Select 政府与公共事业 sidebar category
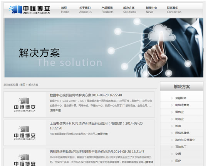208x168 pixels. click(185, 140)
